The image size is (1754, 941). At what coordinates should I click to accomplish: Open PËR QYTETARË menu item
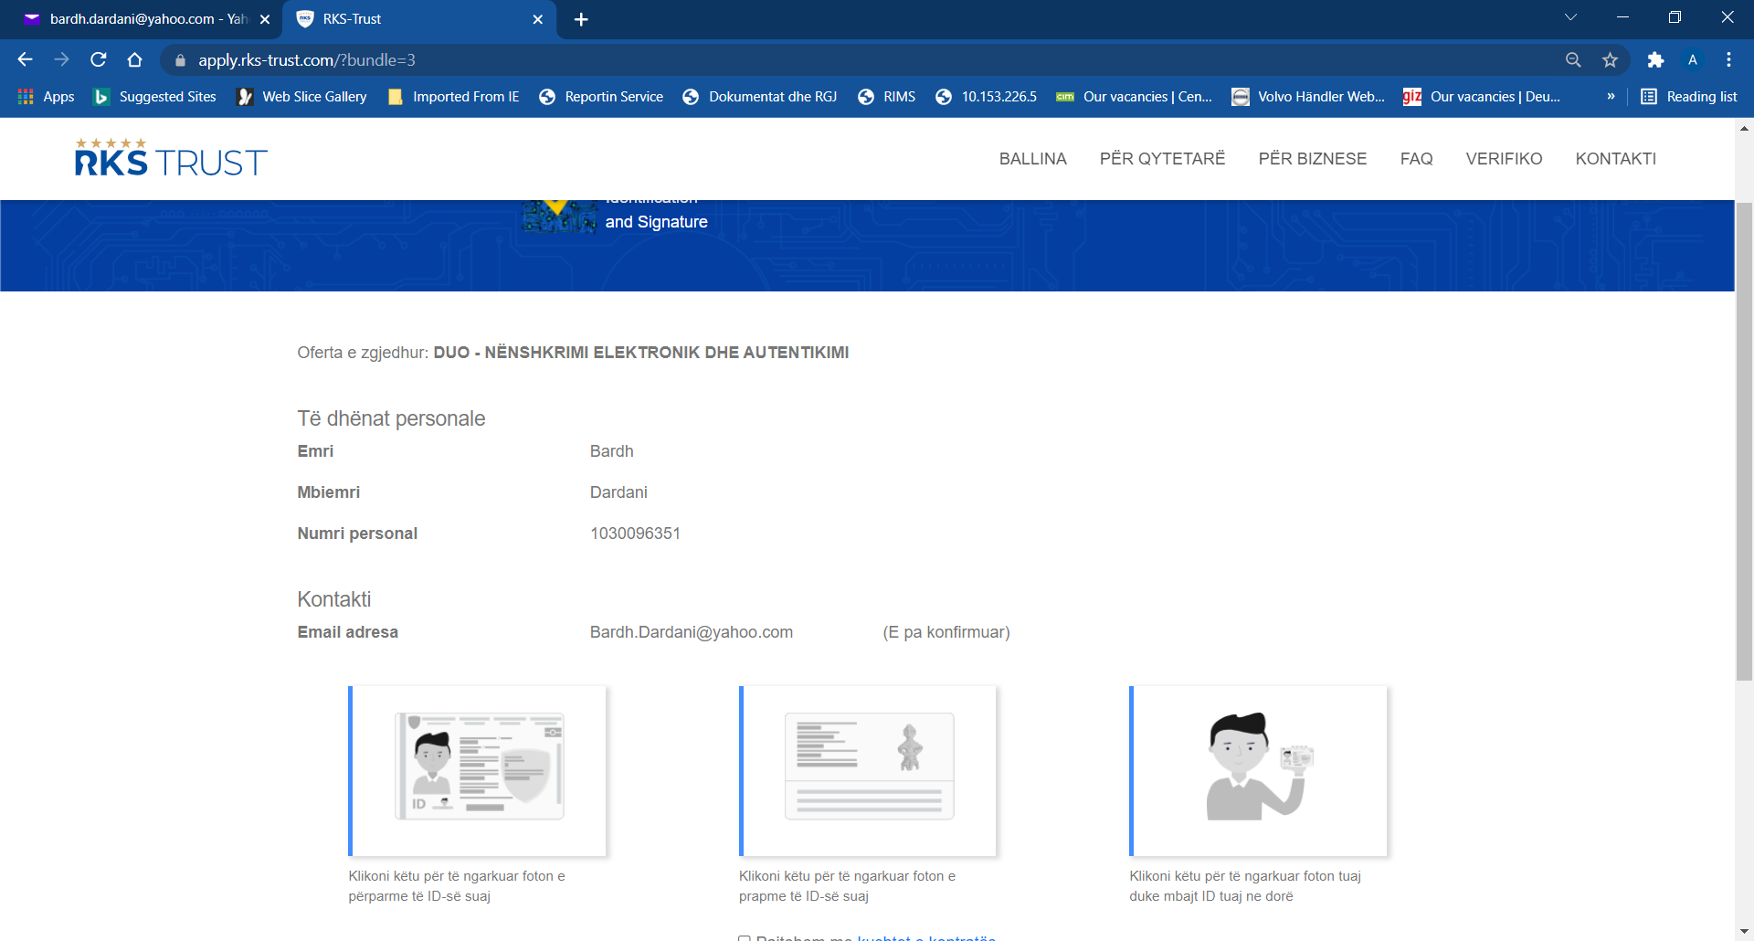coord(1162,159)
